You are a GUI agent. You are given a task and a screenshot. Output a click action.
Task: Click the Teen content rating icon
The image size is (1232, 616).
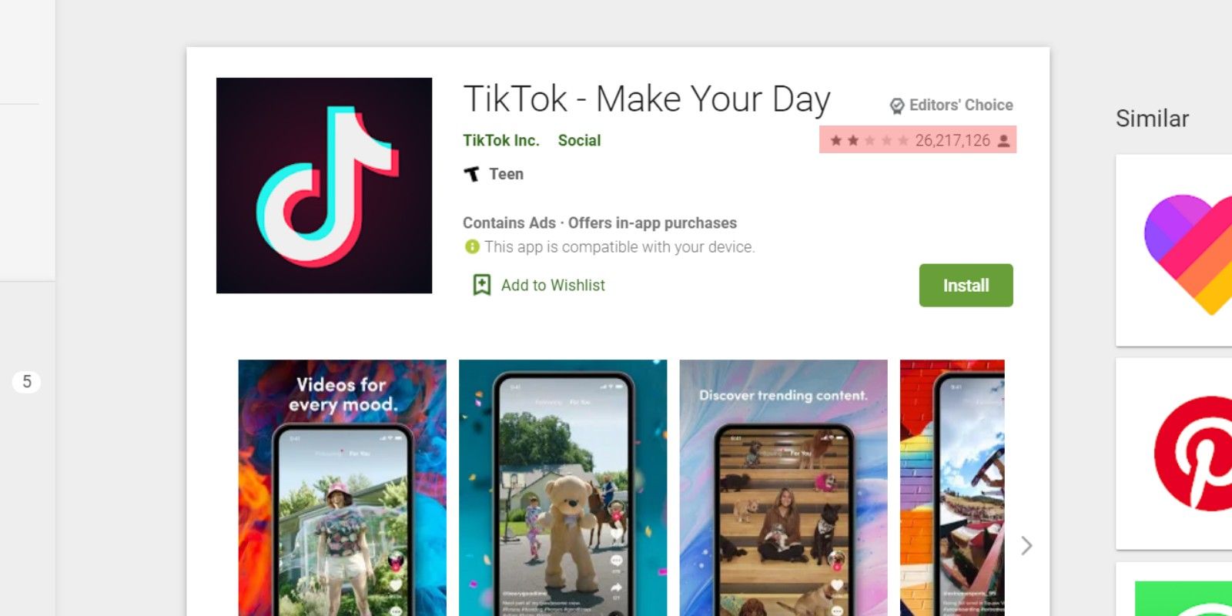472,175
